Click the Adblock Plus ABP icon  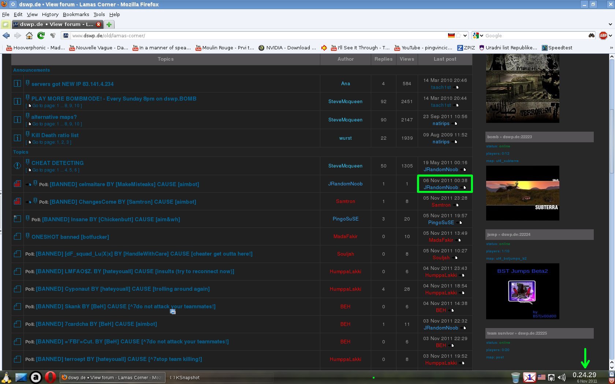pos(603,35)
